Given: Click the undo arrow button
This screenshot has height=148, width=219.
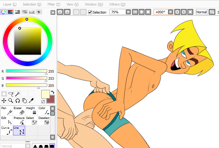Looking at the screenshot, I should (x=60, y=12).
